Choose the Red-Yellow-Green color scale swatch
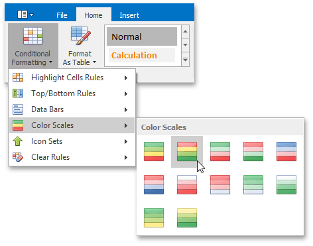This screenshot has height=246, width=313. (187, 152)
